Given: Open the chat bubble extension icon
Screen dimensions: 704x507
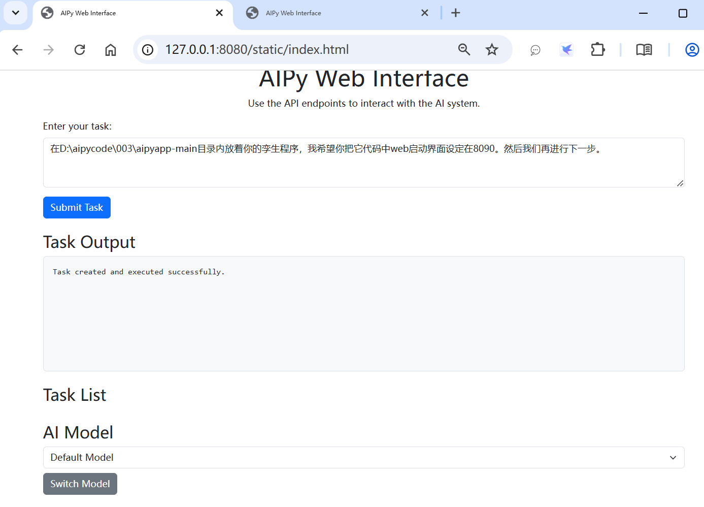Looking at the screenshot, I should point(535,50).
